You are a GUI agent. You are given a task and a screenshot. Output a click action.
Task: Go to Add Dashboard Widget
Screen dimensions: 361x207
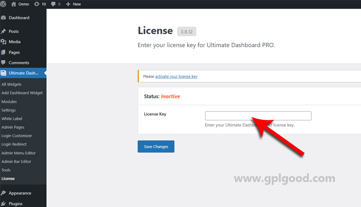pyautogui.click(x=21, y=93)
